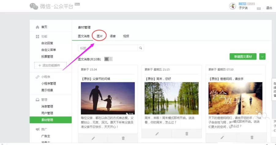276x145 pixels.
Task: Open 广告主 in the sidebar
Action: [x=46, y=136]
